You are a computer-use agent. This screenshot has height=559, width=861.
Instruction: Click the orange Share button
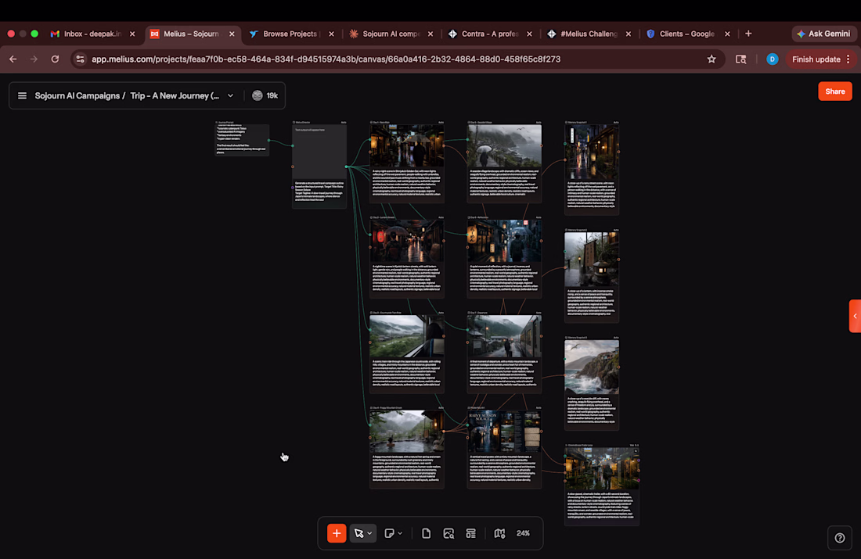click(x=835, y=91)
